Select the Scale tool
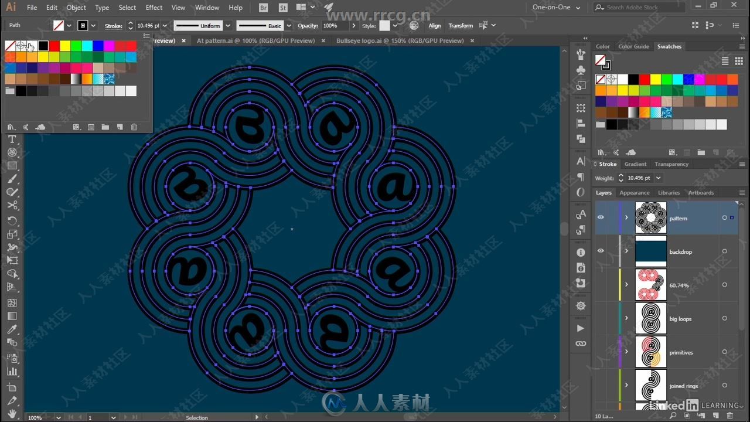The height and width of the screenshot is (422, 750). (12, 234)
